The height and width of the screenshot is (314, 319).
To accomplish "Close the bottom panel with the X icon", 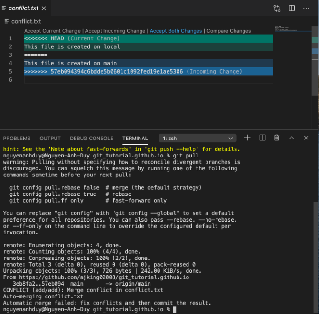I will point(307,138).
